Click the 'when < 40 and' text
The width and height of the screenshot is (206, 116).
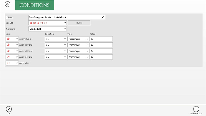(26, 57)
